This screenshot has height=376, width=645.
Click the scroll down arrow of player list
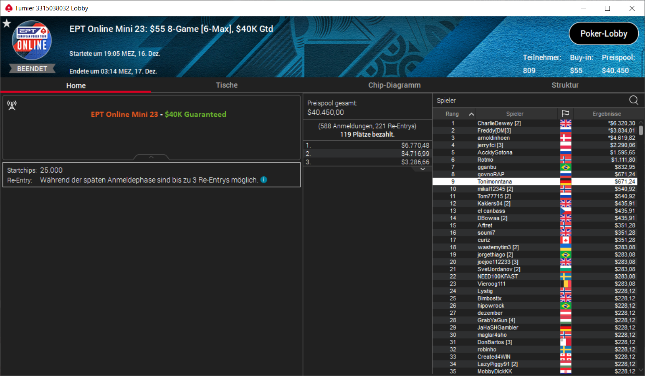641,370
